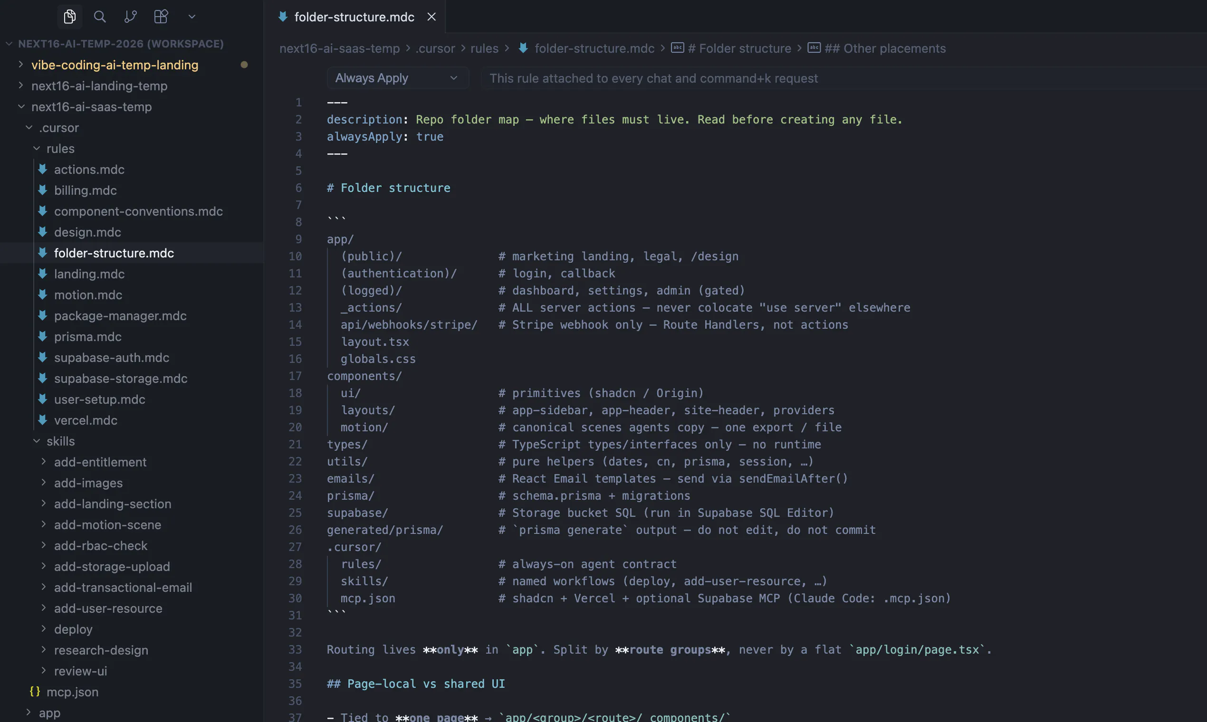1207x722 pixels.
Task: Expand the add-rbac-check skill folder
Action: click(101, 545)
